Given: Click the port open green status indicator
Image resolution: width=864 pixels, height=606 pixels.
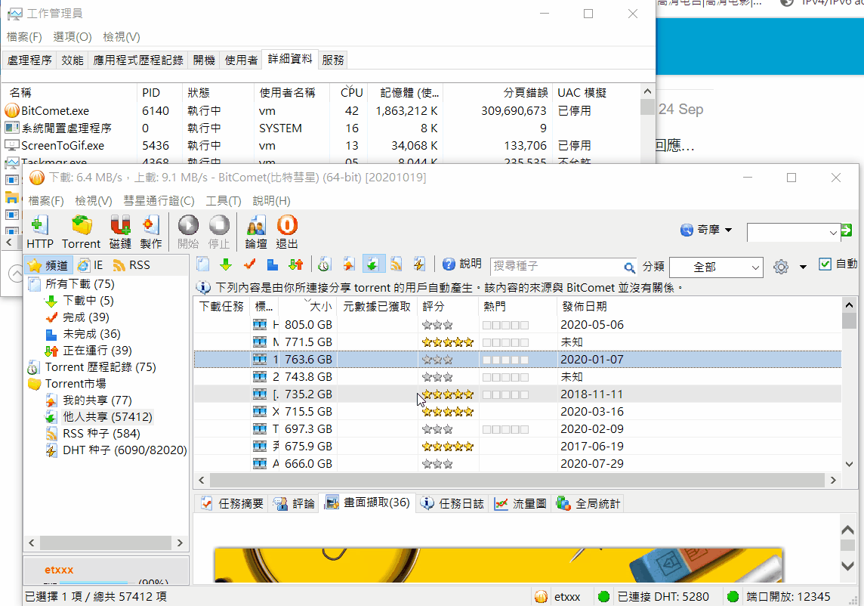Looking at the screenshot, I should coord(733,597).
